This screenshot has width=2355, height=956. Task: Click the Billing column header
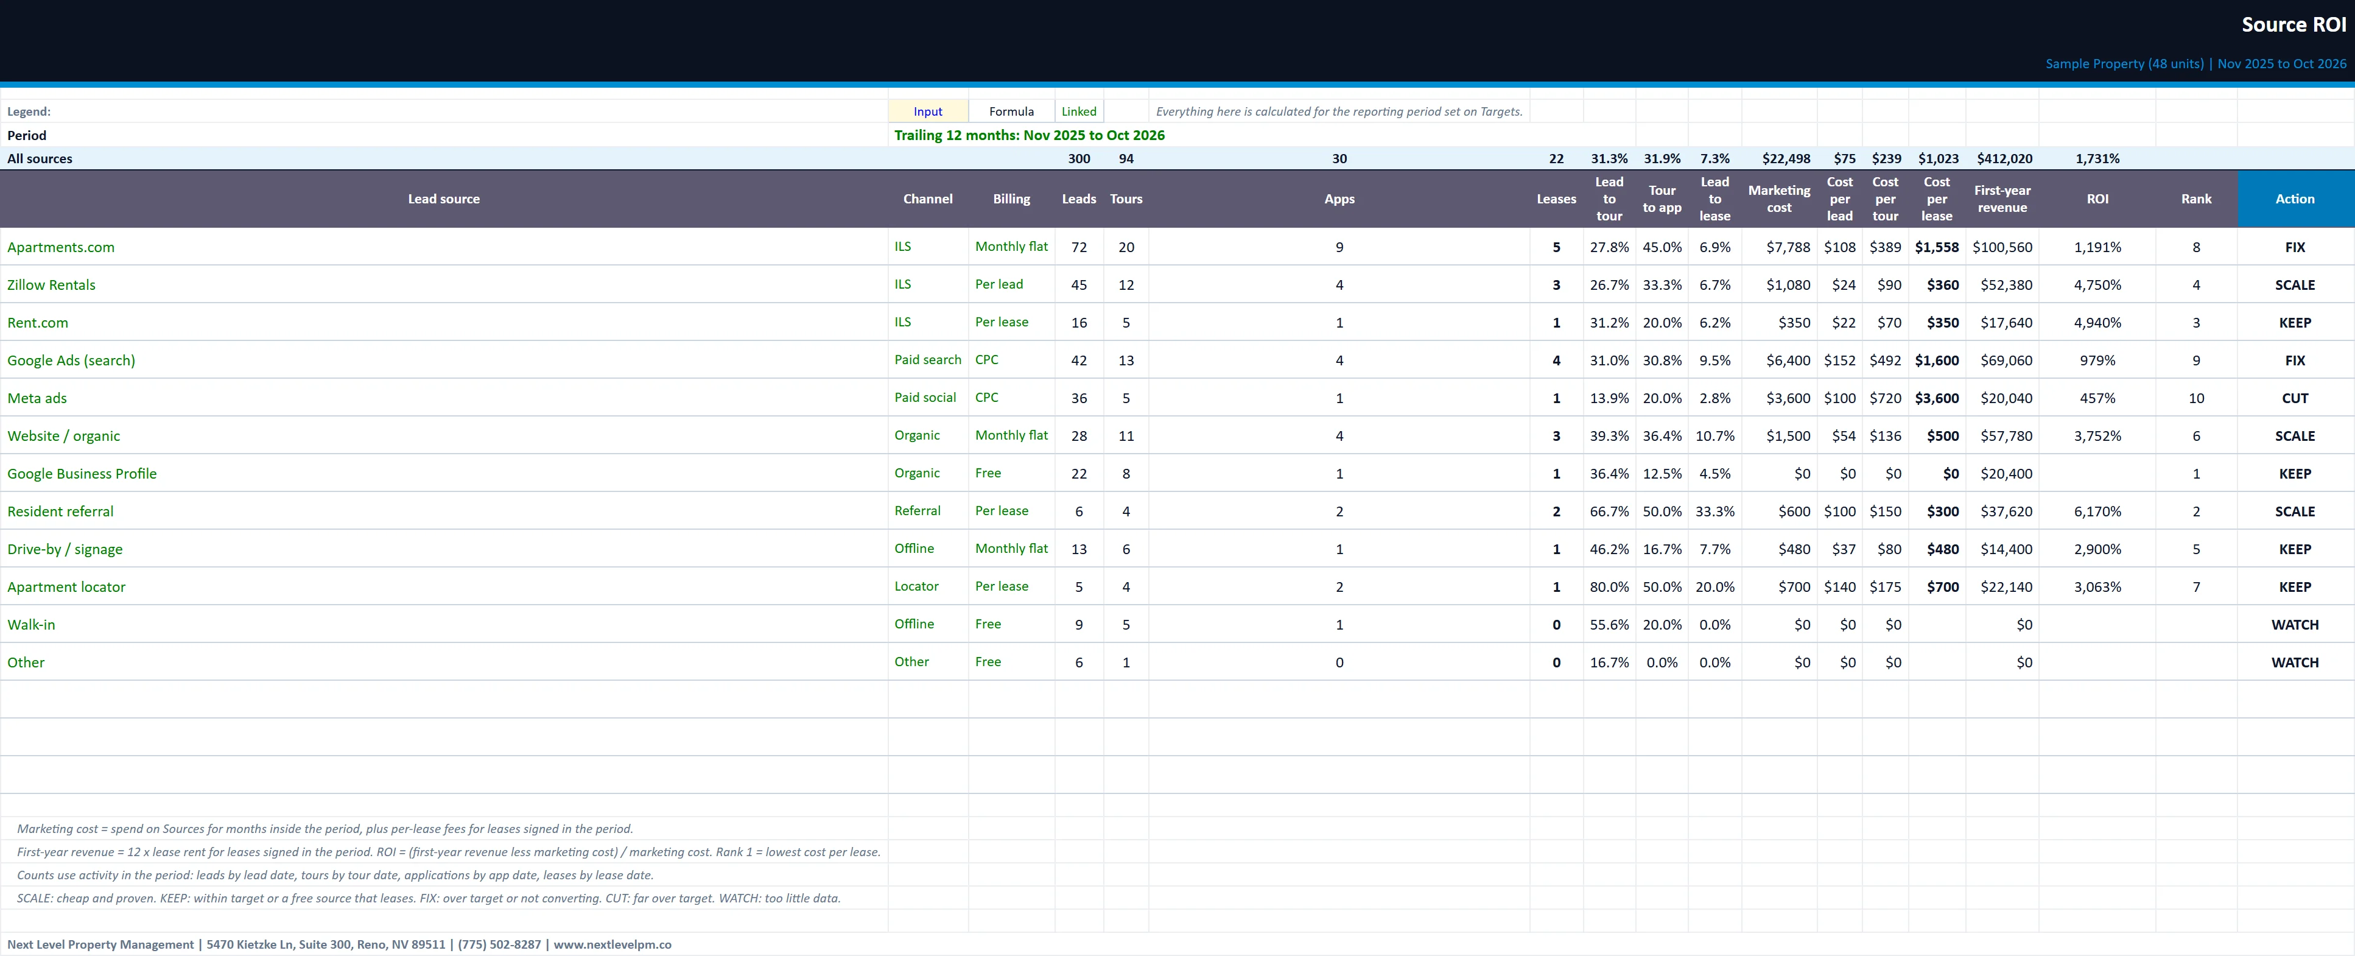[1011, 199]
